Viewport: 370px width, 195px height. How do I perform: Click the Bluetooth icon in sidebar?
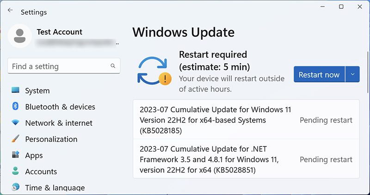(15, 106)
